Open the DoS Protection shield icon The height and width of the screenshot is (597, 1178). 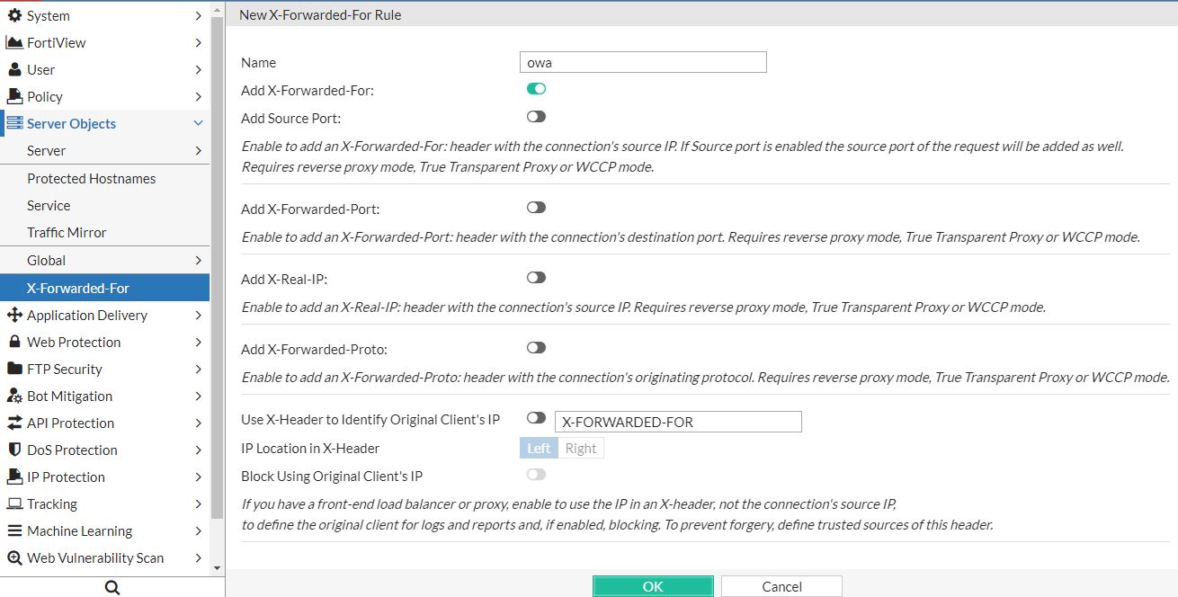[x=15, y=450]
